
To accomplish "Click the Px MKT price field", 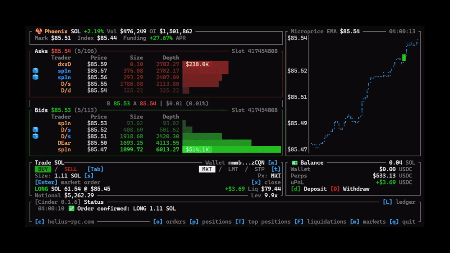I will [276, 176].
